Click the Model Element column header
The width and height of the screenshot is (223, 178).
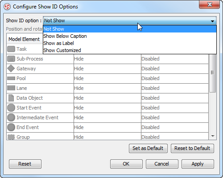click(25, 39)
